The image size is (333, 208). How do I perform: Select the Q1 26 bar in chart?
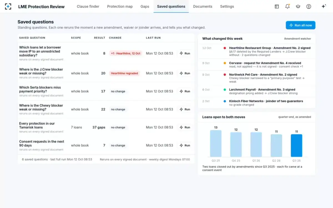coord(256,144)
